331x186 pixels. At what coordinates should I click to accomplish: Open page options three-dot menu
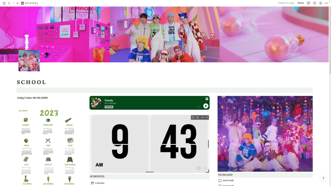(x=326, y=3)
